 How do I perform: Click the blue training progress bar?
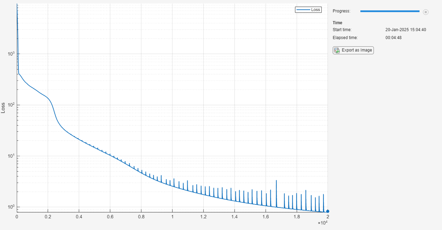[389, 11]
